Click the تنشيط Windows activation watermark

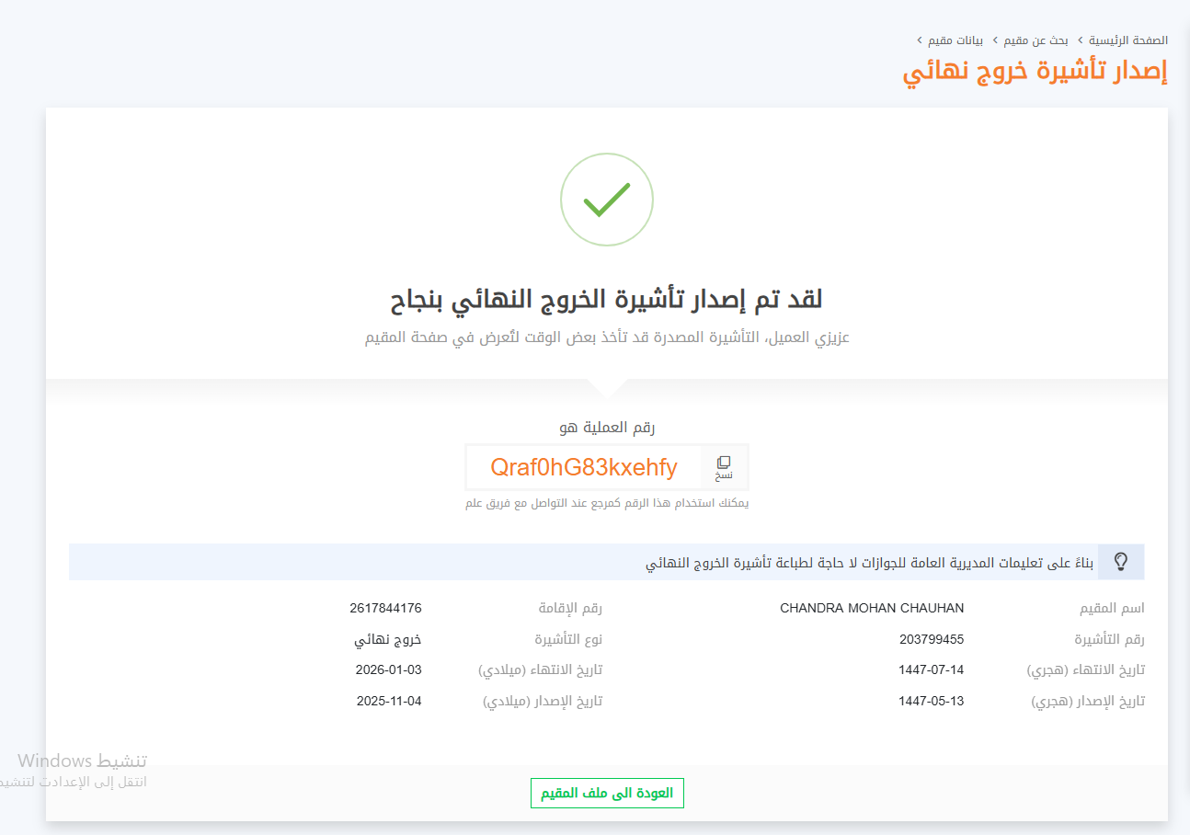pyautogui.click(x=83, y=761)
